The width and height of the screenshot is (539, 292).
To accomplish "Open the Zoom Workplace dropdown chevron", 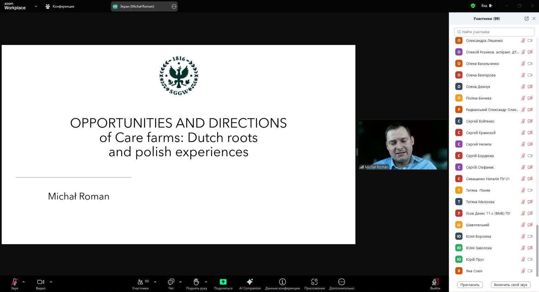I will 36,6.
